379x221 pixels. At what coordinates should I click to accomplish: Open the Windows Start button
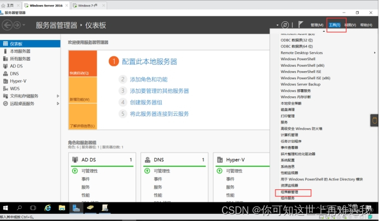(x=5, y=208)
